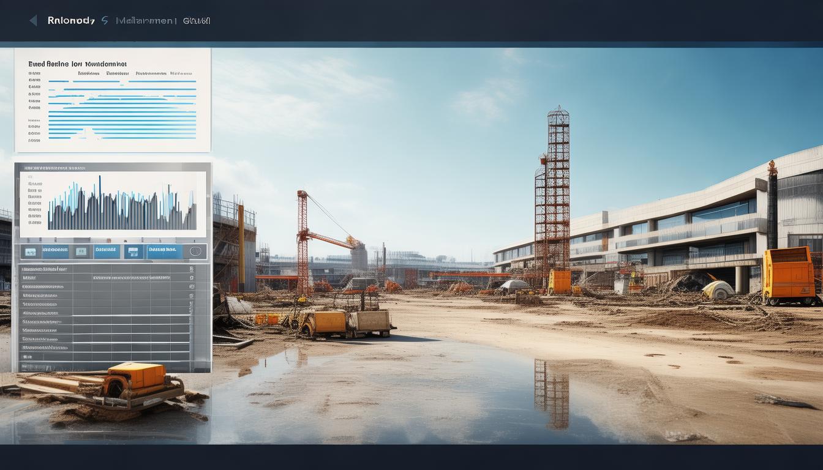Click the back arrow in the header
The height and width of the screenshot is (470, 823).
coord(33,20)
